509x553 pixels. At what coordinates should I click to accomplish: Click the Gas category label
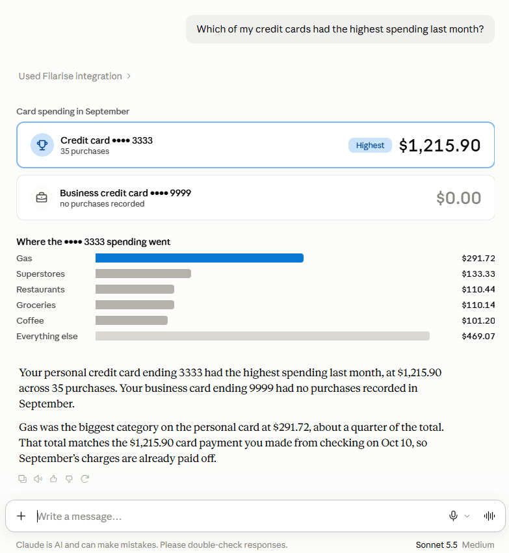[24, 258]
